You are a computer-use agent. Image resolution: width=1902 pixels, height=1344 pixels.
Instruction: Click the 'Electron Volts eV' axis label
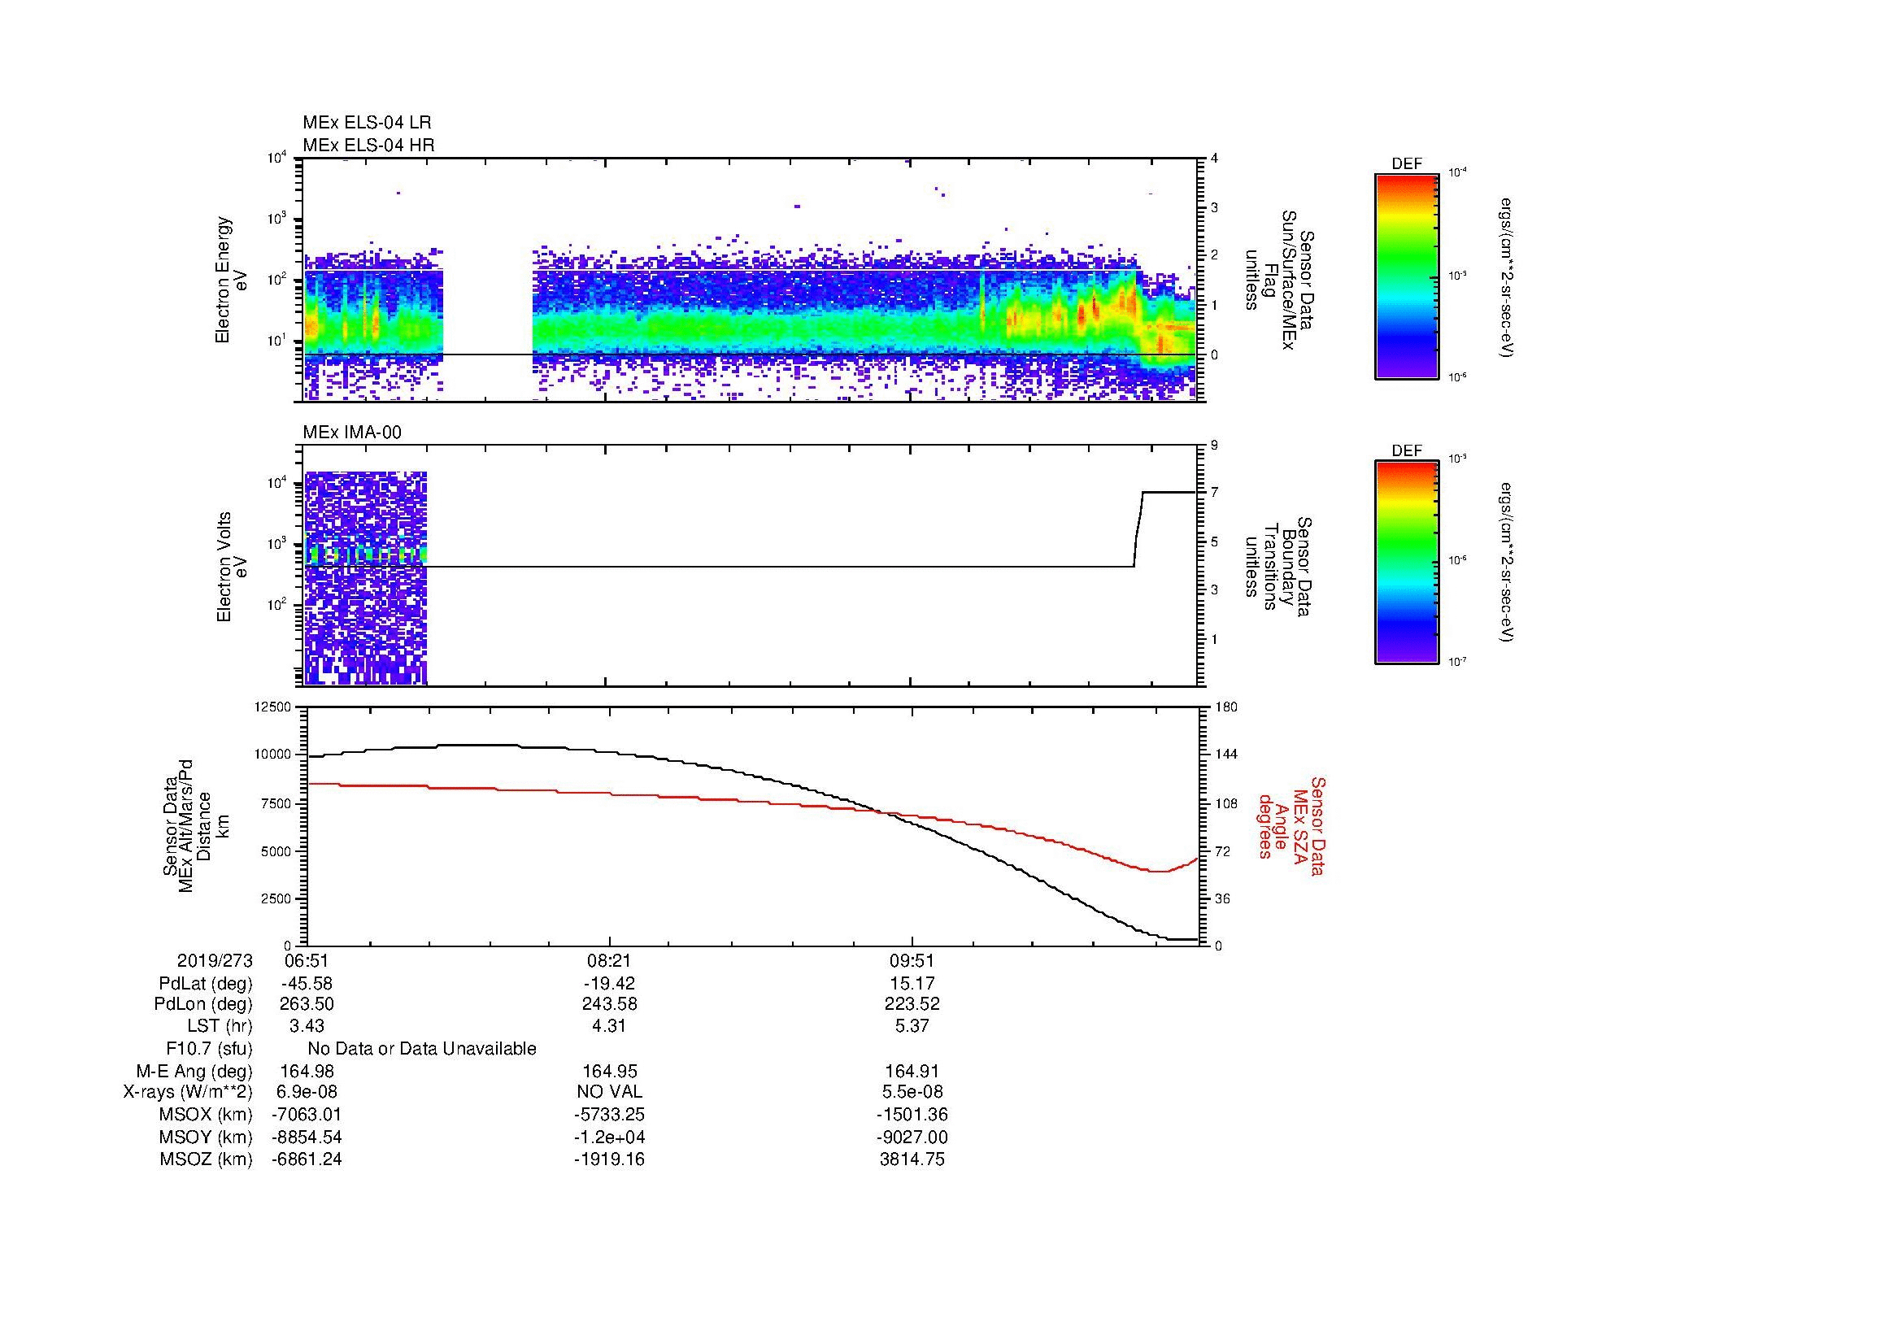(231, 567)
